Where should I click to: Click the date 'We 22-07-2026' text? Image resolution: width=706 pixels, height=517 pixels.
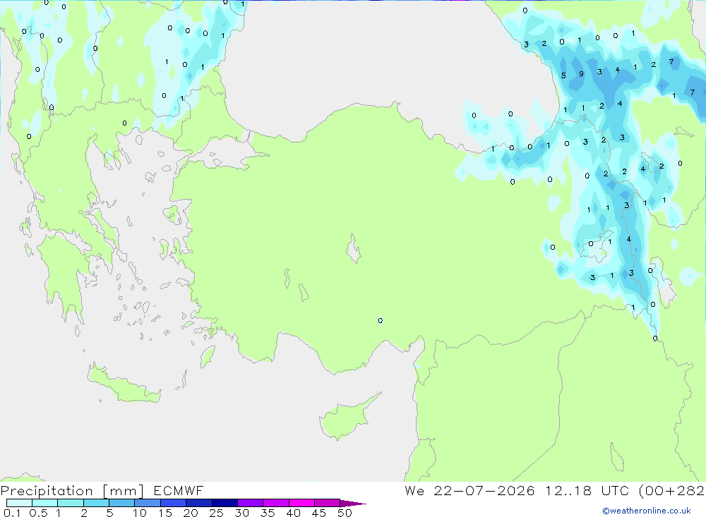[x=469, y=490]
